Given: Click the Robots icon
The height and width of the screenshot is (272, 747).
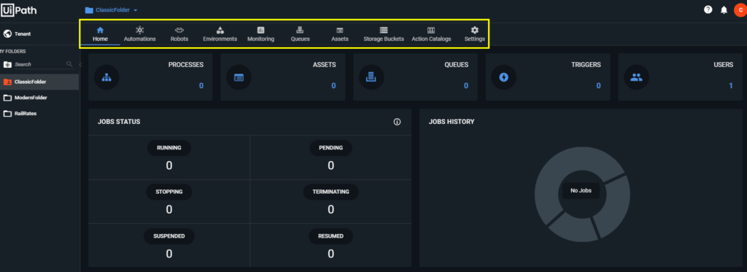Looking at the screenshot, I should (179, 30).
